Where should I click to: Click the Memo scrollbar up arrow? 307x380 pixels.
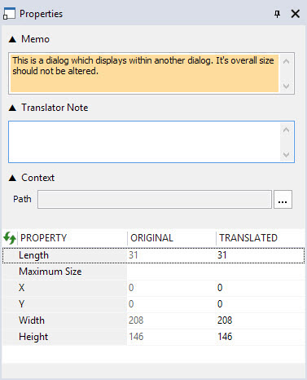pyautogui.click(x=286, y=61)
